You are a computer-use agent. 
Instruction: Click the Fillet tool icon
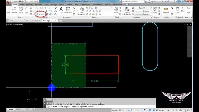50,11
